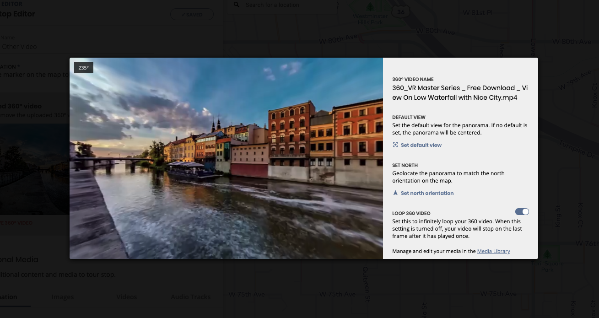Click the 360° VIDEO NAME label
599x318 pixels.
coord(413,79)
